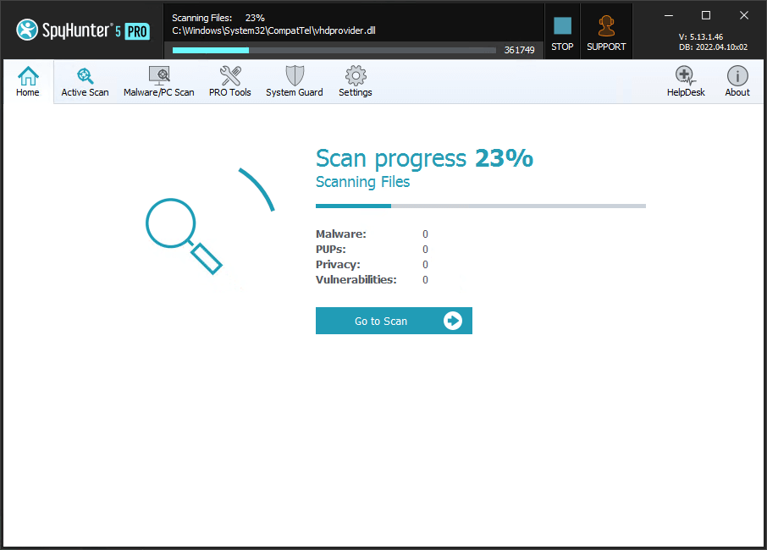This screenshot has height=550, width=767.
Task: Open the Active Scan section
Action: coord(85,81)
